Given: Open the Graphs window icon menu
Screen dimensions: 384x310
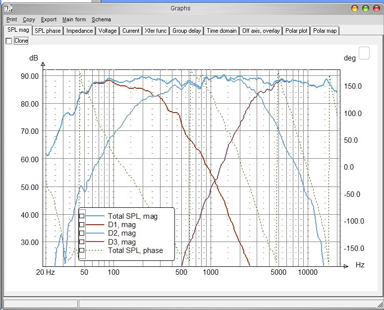Looking at the screenshot, I should pyautogui.click(x=8, y=8).
